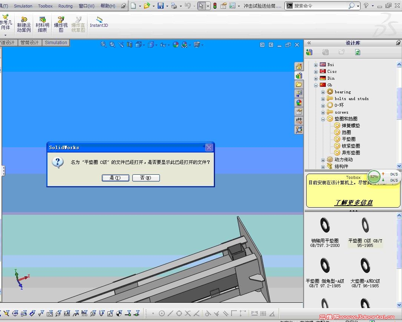
Task: Click the design library tree scrollbar down arrow
Action: (x=399, y=166)
